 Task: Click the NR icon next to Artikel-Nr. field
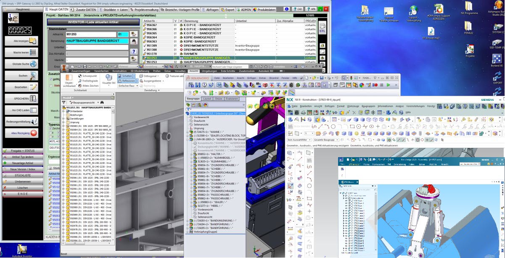(x=134, y=34)
